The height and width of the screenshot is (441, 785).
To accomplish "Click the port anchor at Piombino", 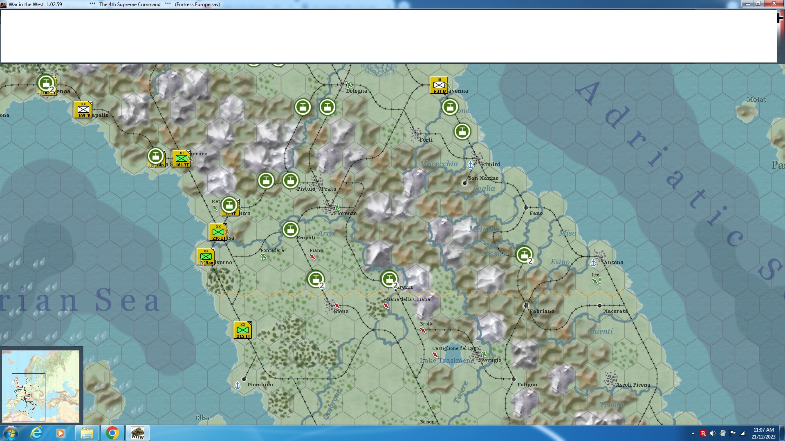I will [x=238, y=385].
